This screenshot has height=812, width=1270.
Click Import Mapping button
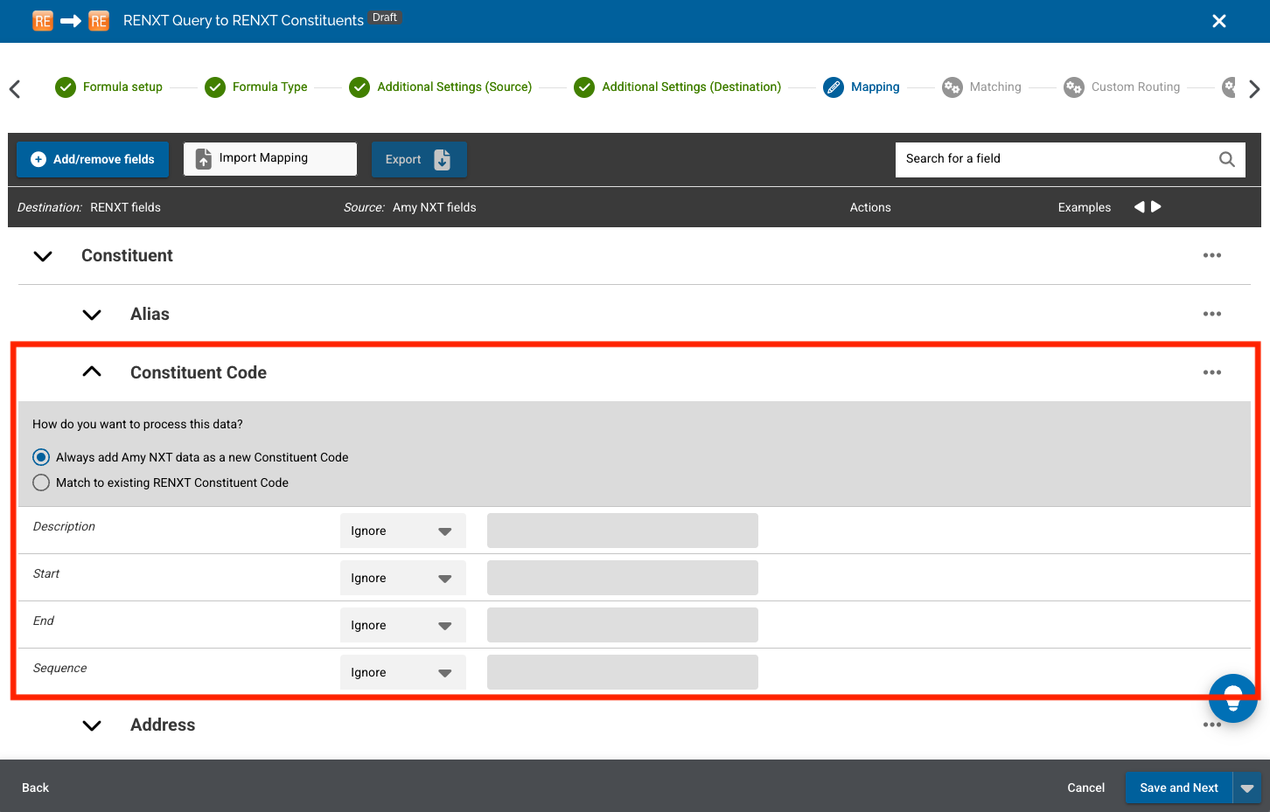[270, 159]
